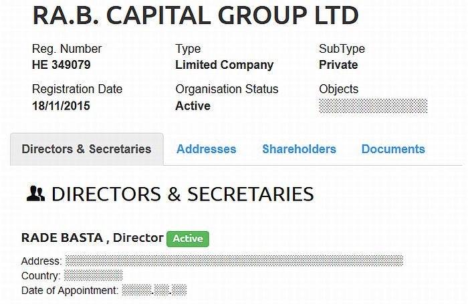Image resolution: width=468 pixels, height=304 pixels.
Task: Click the green Active status badge
Action: click(188, 239)
